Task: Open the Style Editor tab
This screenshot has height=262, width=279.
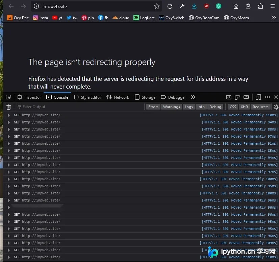Action: pyautogui.click(x=87, y=97)
